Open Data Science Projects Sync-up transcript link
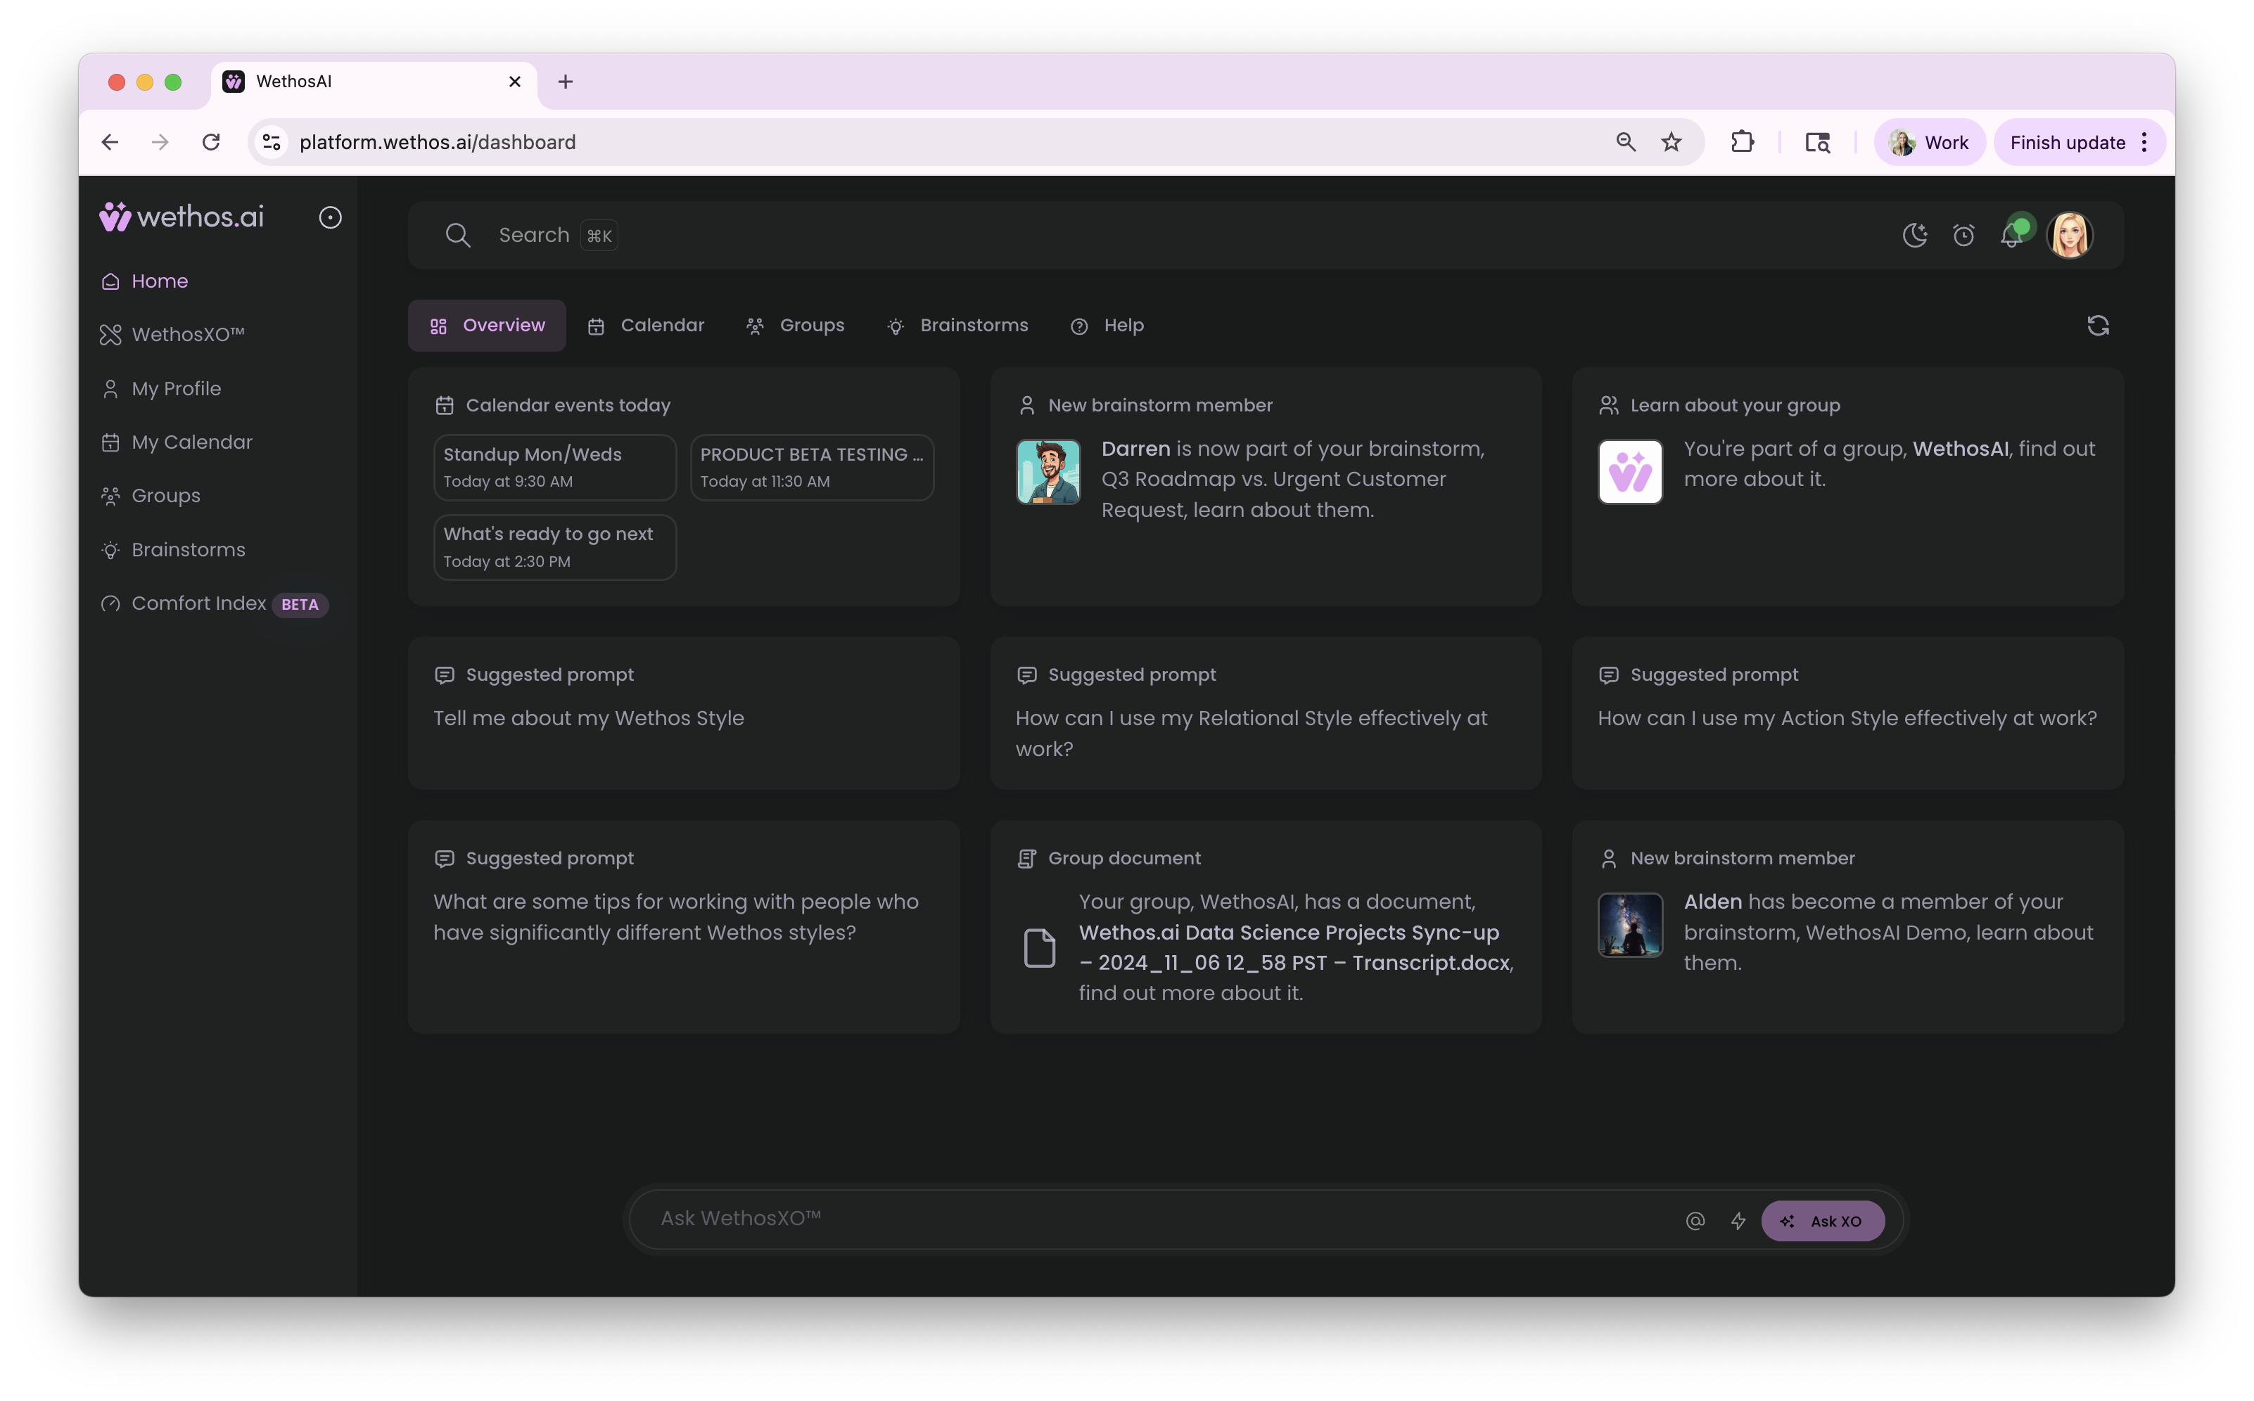The width and height of the screenshot is (2254, 1401). click(1294, 948)
